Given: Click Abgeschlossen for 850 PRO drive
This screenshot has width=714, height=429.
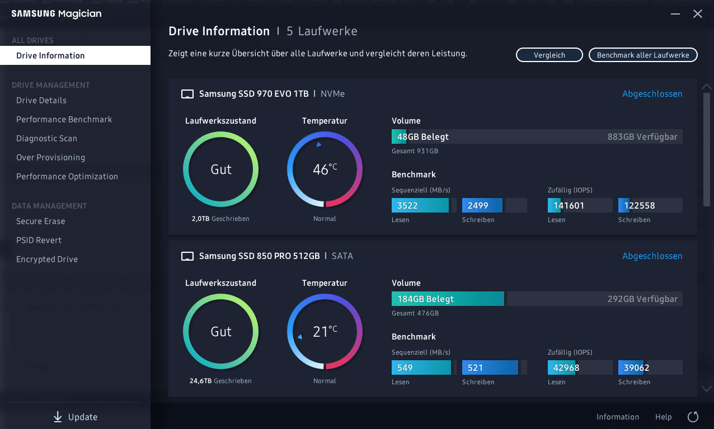Looking at the screenshot, I should pyautogui.click(x=652, y=256).
